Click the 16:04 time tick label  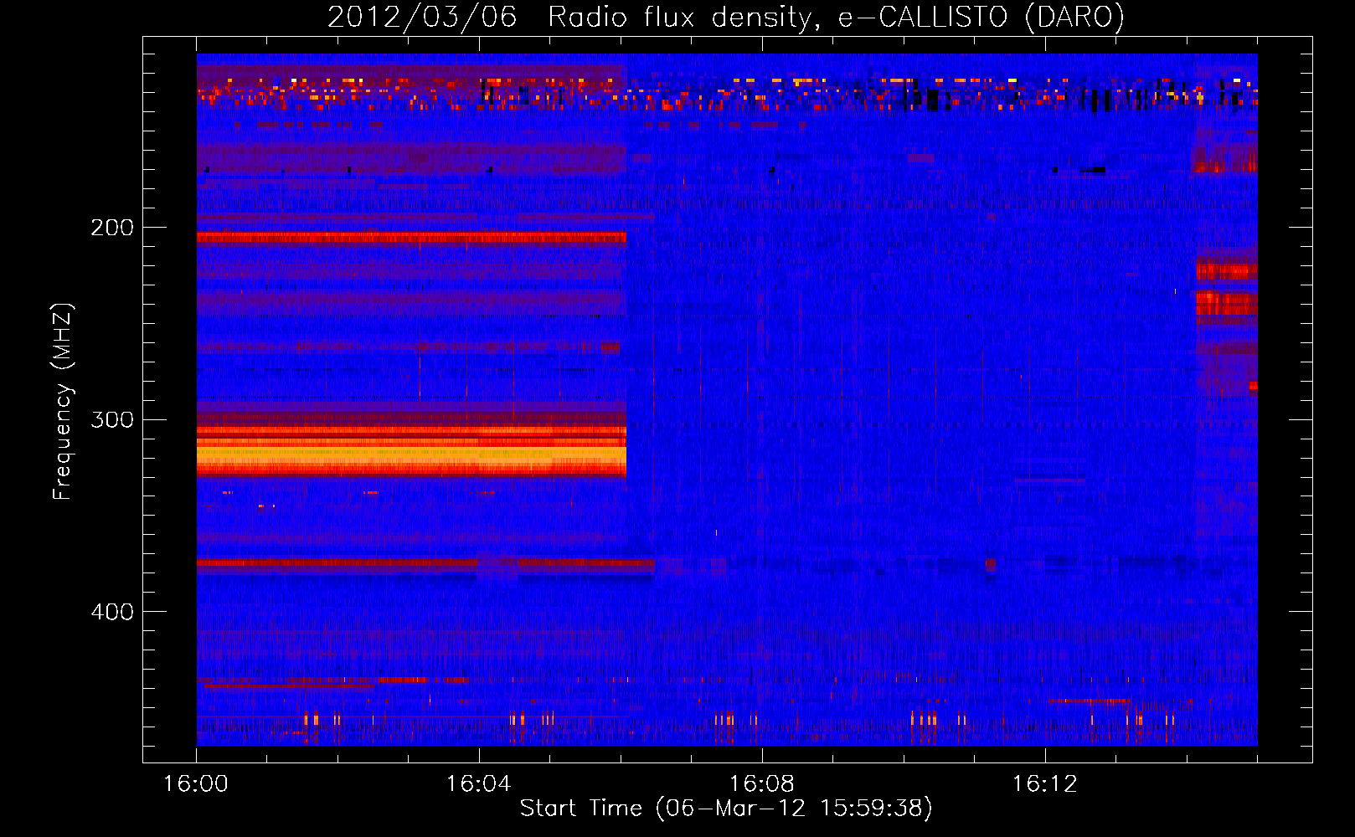[478, 783]
